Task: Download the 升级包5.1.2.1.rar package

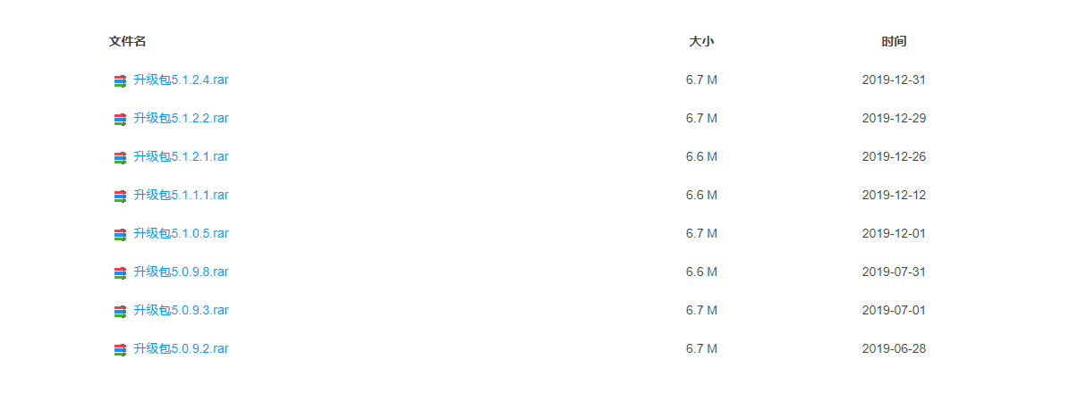Action: pos(181,156)
